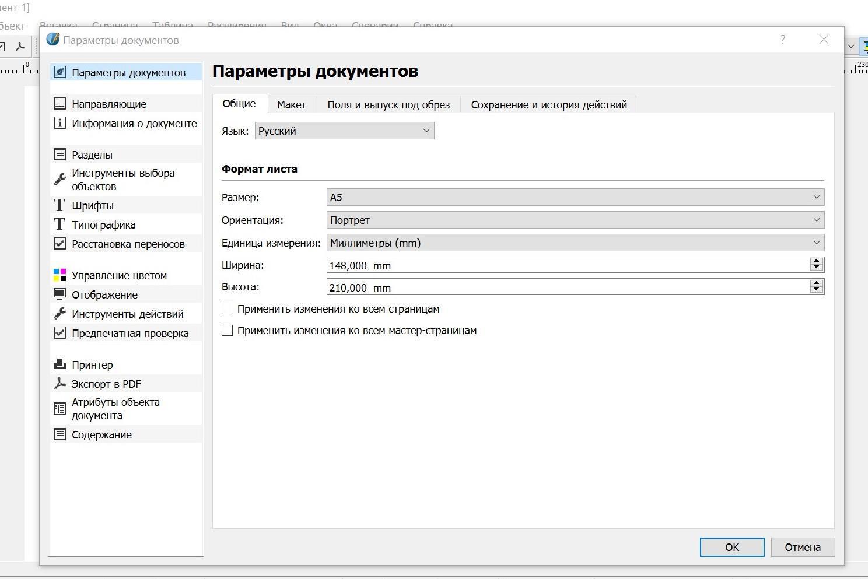Switch to the Layout (Макет) tab

point(291,104)
